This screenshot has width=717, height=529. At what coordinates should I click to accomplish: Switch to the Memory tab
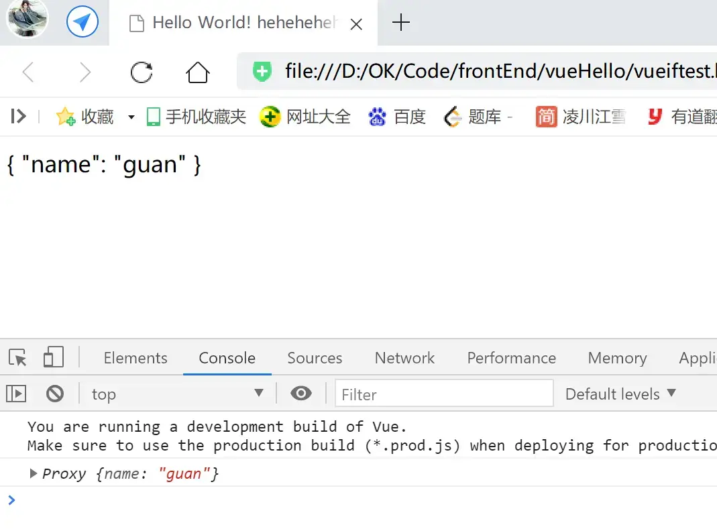click(x=617, y=358)
